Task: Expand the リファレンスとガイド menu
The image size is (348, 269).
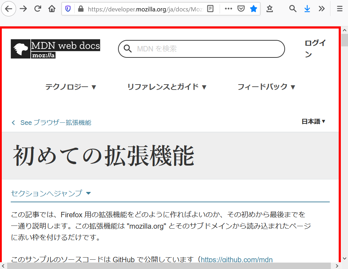Action: 167,87
